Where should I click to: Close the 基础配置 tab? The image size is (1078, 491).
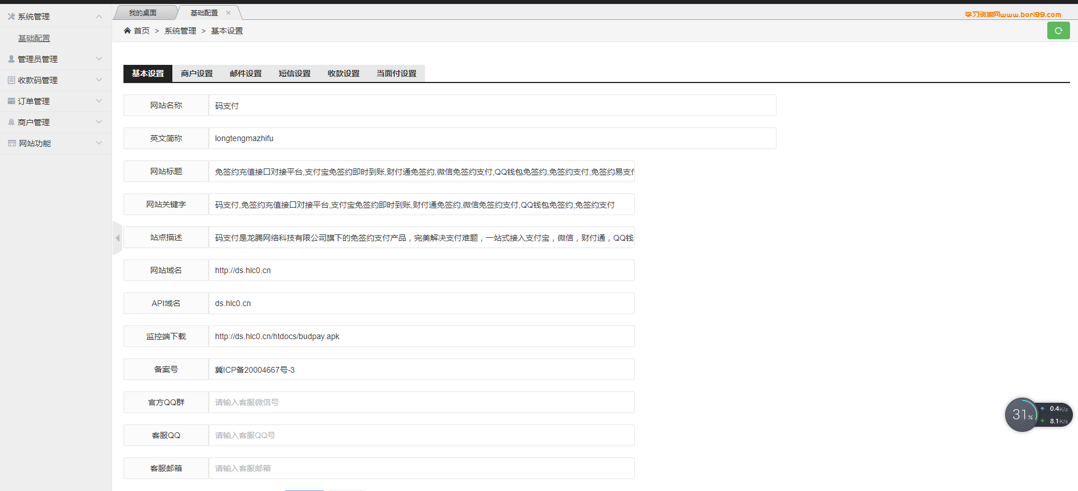pos(228,13)
